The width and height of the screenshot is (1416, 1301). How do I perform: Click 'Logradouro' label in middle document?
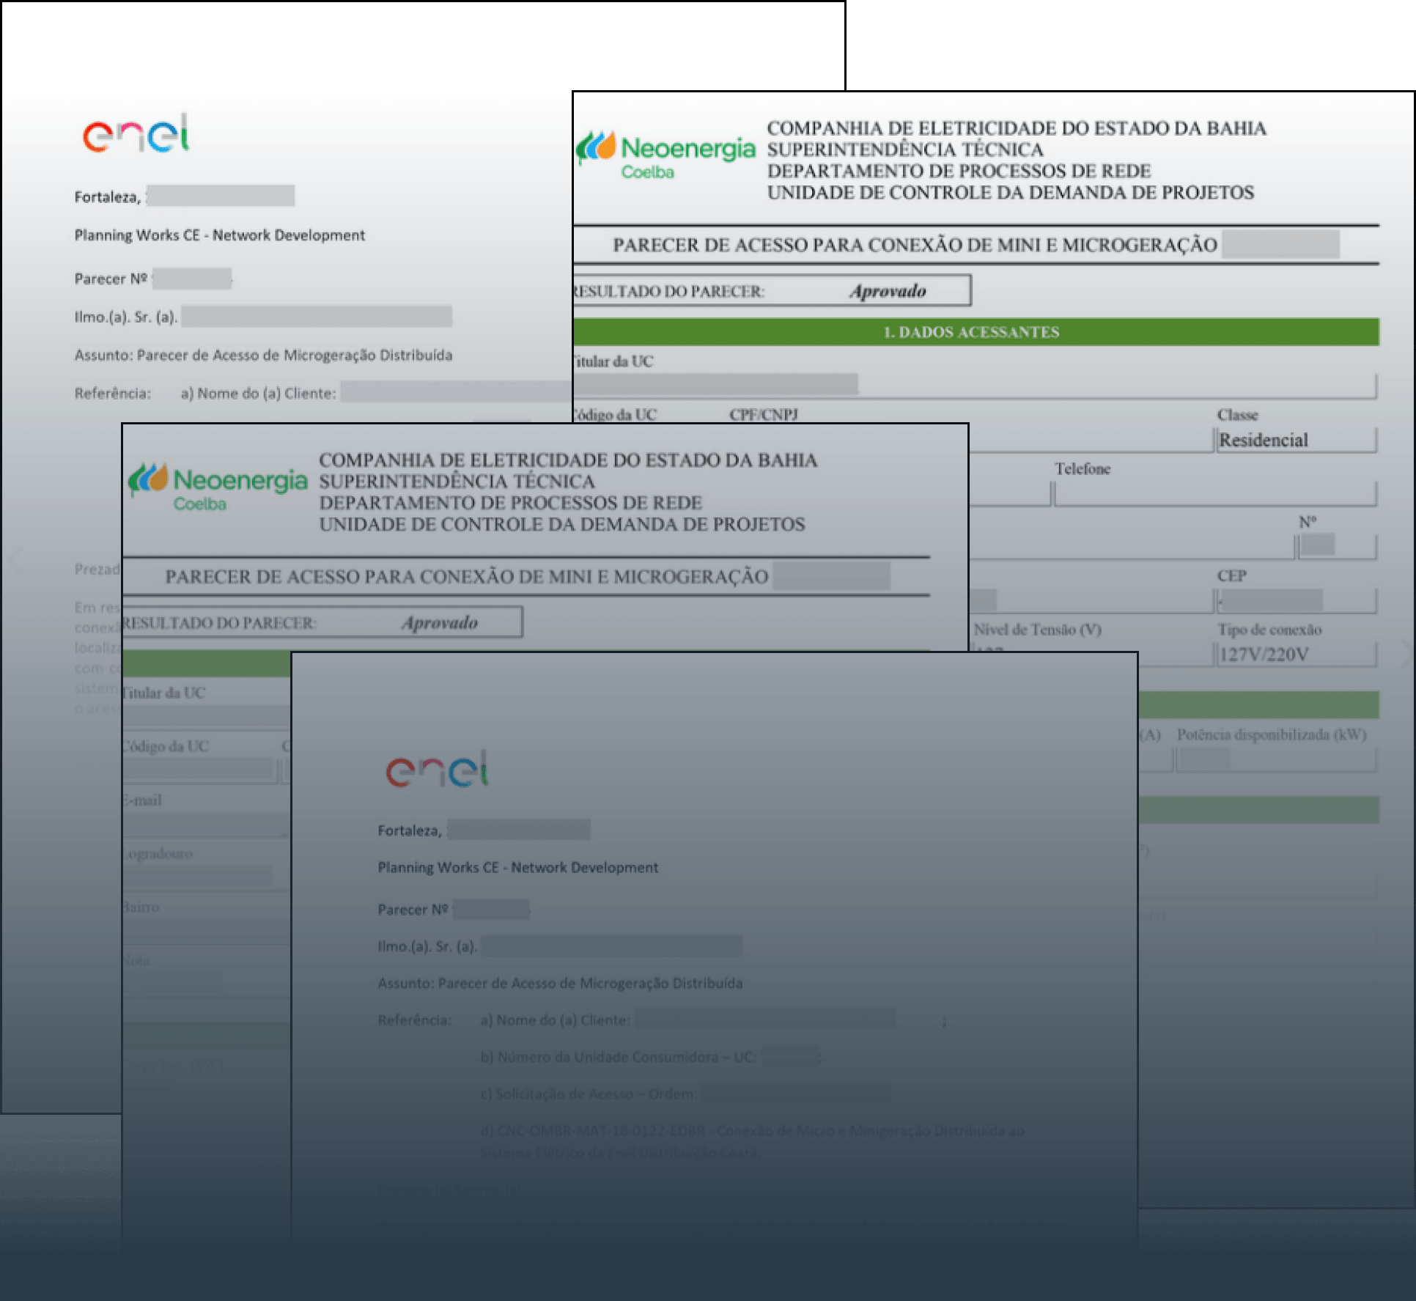(158, 853)
